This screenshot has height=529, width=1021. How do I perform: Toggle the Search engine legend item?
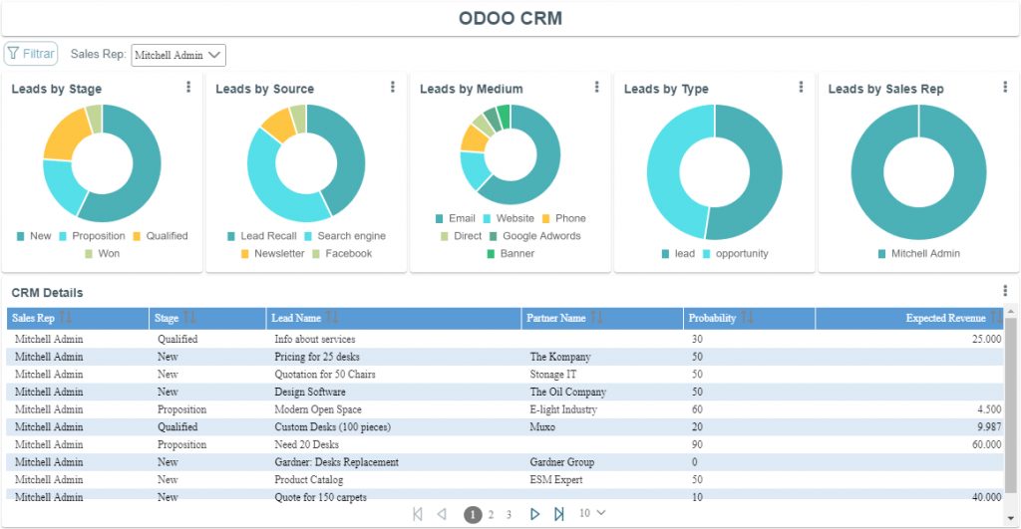tap(345, 236)
